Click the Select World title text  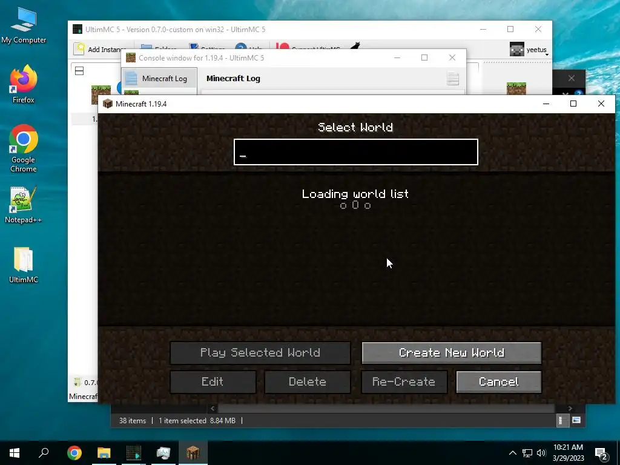[x=355, y=127]
